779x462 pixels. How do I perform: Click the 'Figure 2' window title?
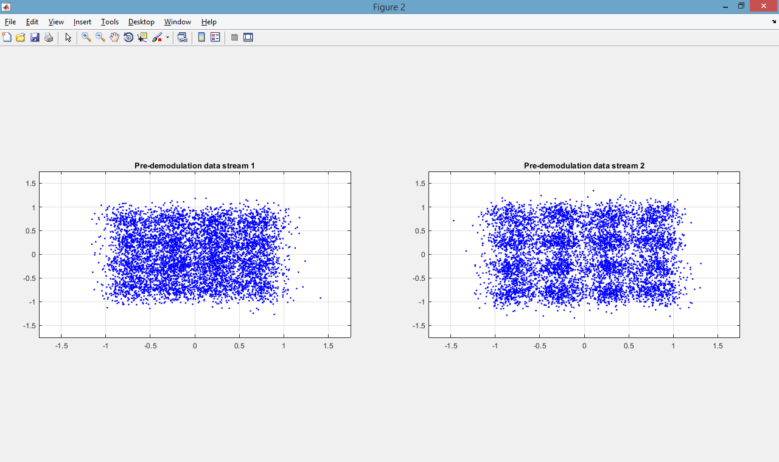pyautogui.click(x=389, y=7)
